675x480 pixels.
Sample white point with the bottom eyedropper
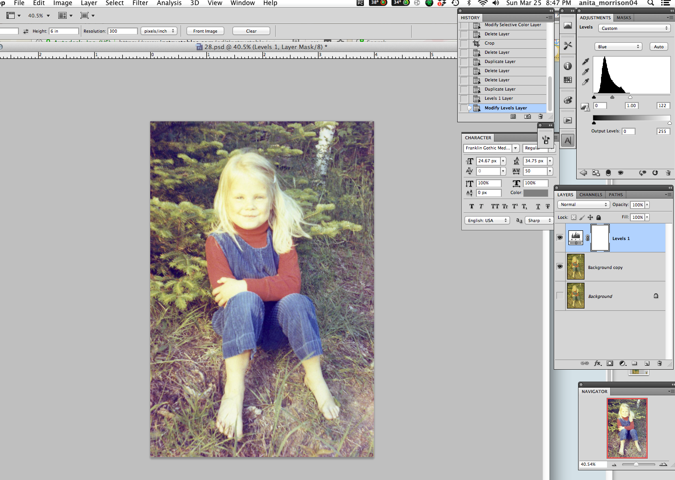pyautogui.click(x=585, y=82)
